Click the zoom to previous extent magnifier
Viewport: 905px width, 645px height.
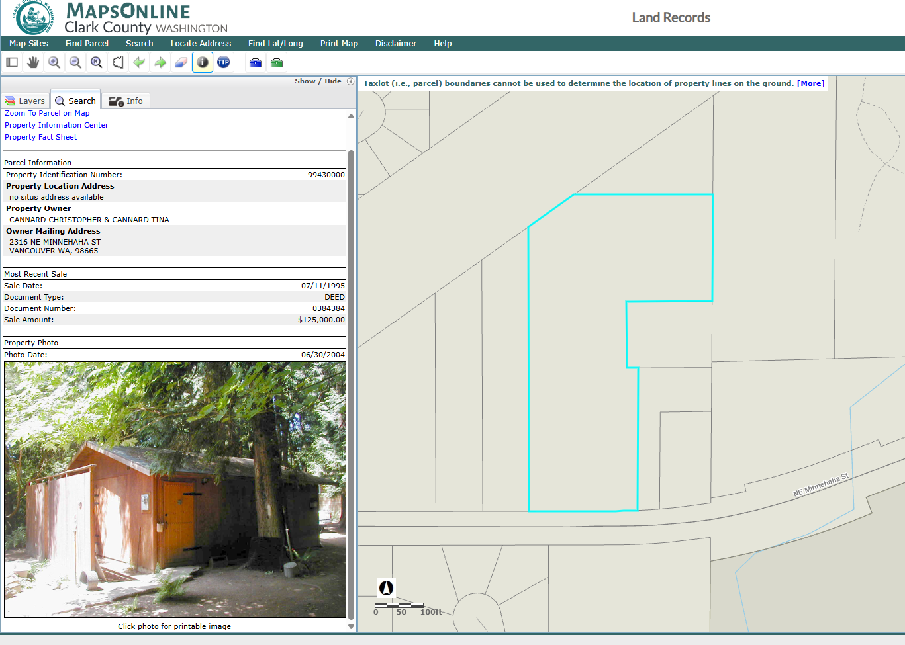[97, 62]
